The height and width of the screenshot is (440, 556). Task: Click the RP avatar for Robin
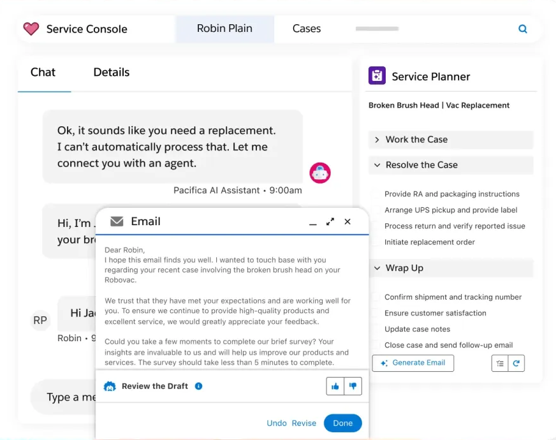[x=40, y=320]
